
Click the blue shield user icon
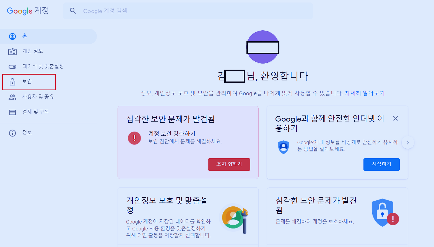point(284,147)
